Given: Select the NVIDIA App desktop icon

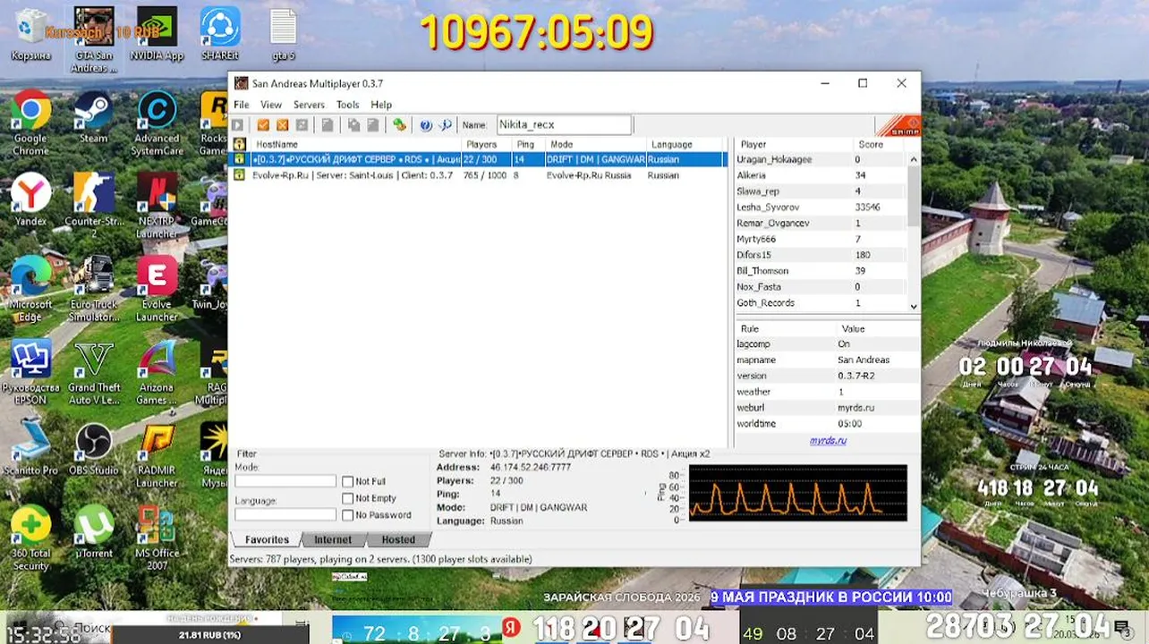Looking at the screenshot, I should tap(157, 35).
